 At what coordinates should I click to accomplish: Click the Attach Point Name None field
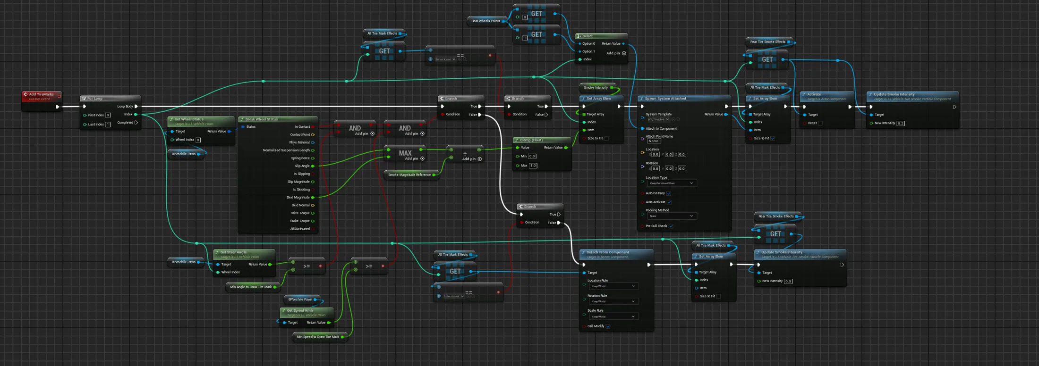tap(654, 141)
